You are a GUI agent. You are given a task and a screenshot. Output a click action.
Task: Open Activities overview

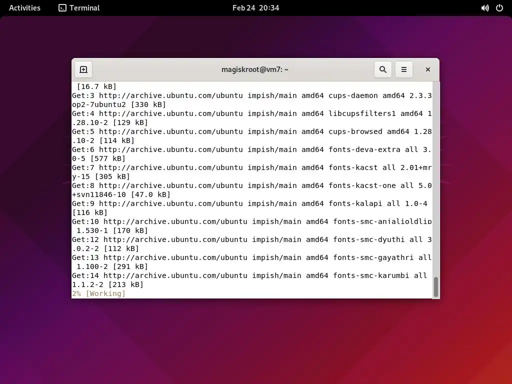coord(25,8)
